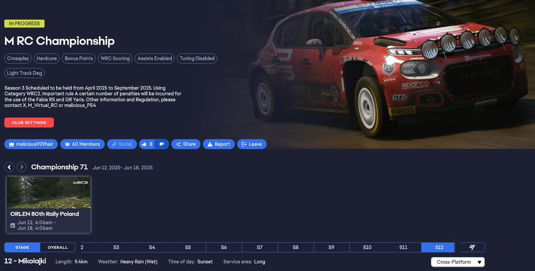Select the S6 stage tab

(x=224, y=247)
